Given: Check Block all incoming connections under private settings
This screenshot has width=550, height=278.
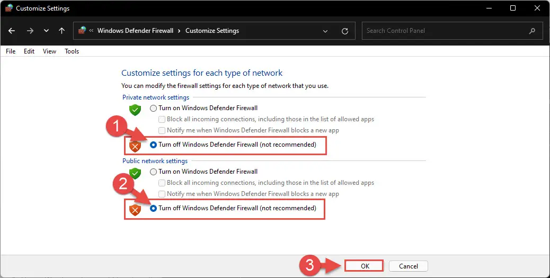Looking at the screenshot, I should [x=162, y=119].
